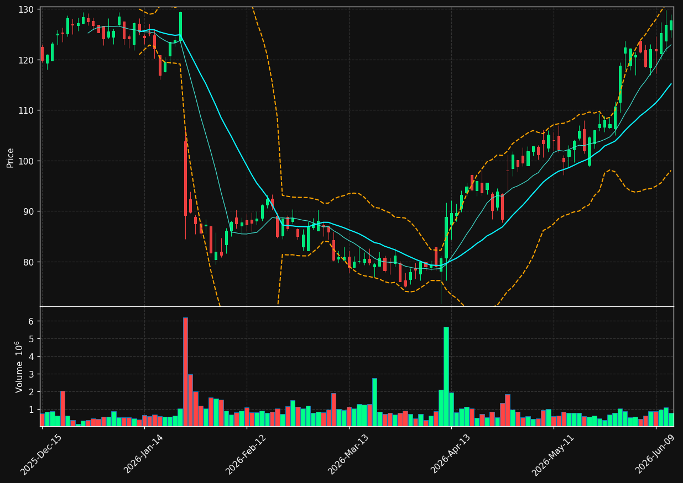Click the volume tick label 4
This screenshot has width=683, height=483.
click(33, 356)
